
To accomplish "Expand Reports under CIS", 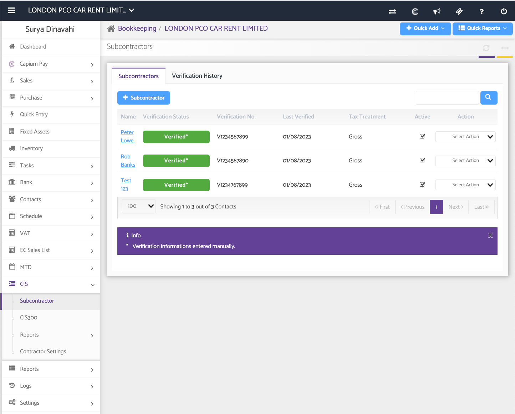I will pos(51,335).
